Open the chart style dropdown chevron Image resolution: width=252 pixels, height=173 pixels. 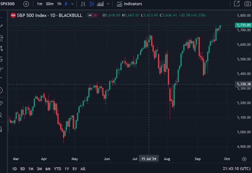point(108,4)
